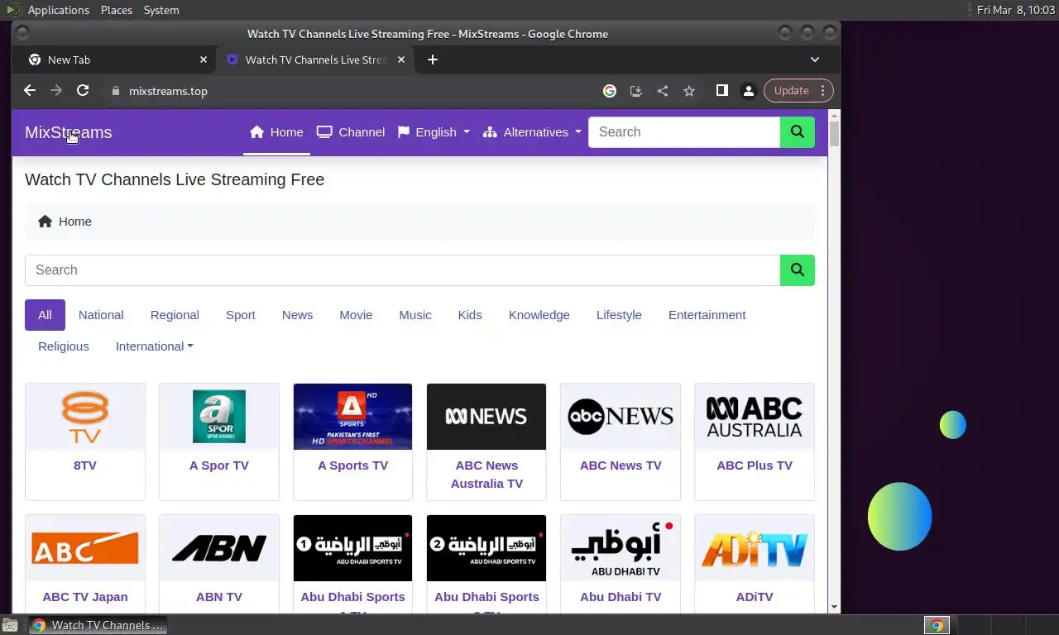Select the Knowledge category

(x=539, y=315)
